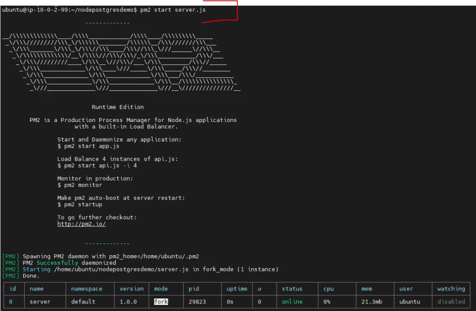Click 'Spawning PM2 daemon' log line

(x=100, y=256)
